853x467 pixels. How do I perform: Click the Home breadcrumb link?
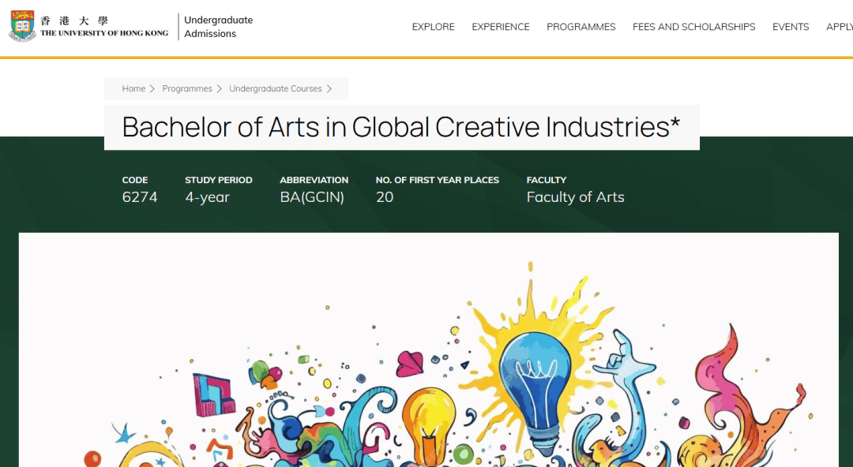pyautogui.click(x=133, y=89)
